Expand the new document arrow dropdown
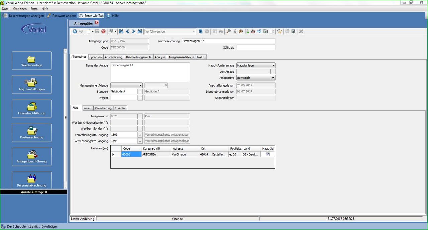Viewport: 428px width, 230px height. [92, 31]
